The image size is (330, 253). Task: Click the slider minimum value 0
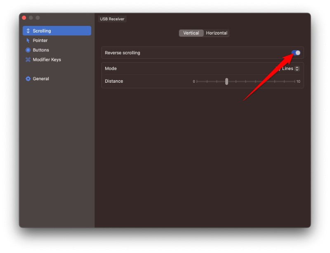click(x=194, y=81)
